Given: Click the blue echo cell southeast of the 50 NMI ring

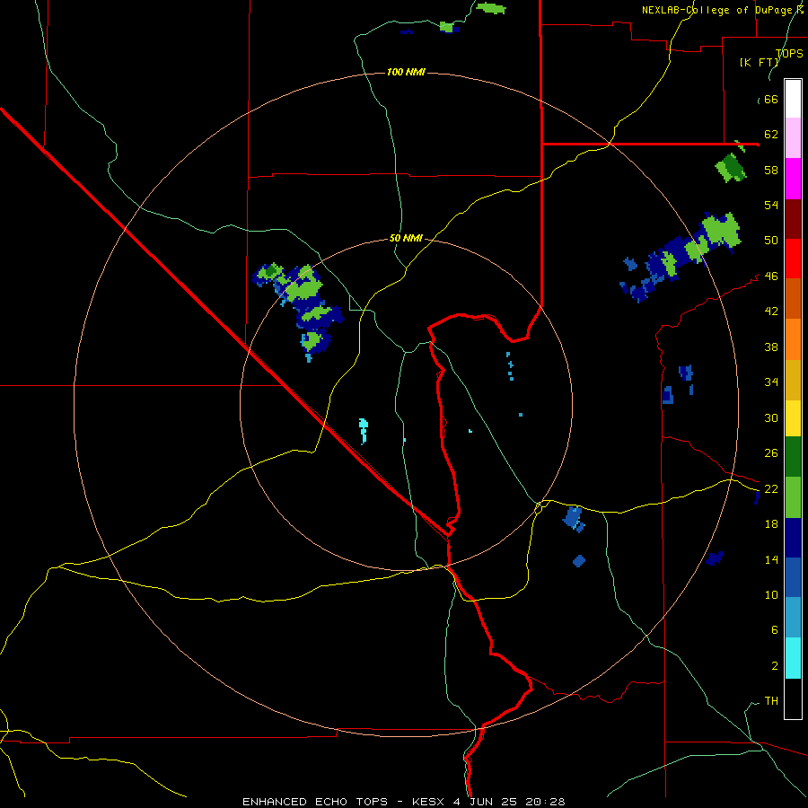Looking at the screenshot, I should pos(574,518).
